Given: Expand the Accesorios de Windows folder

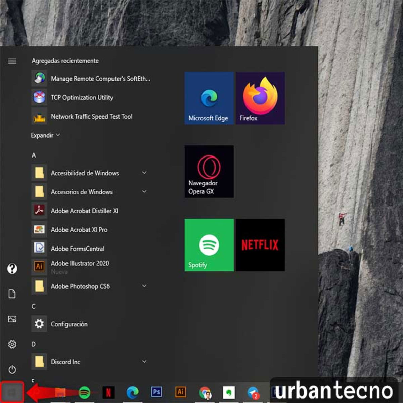Looking at the screenshot, I should coord(82,192).
